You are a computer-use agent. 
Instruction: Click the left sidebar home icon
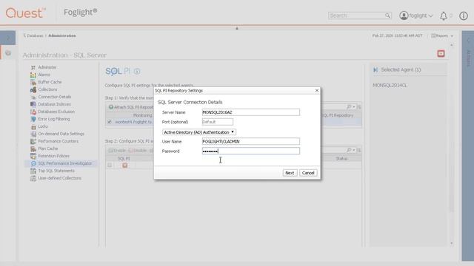pyautogui.click(x=8, y=52)
